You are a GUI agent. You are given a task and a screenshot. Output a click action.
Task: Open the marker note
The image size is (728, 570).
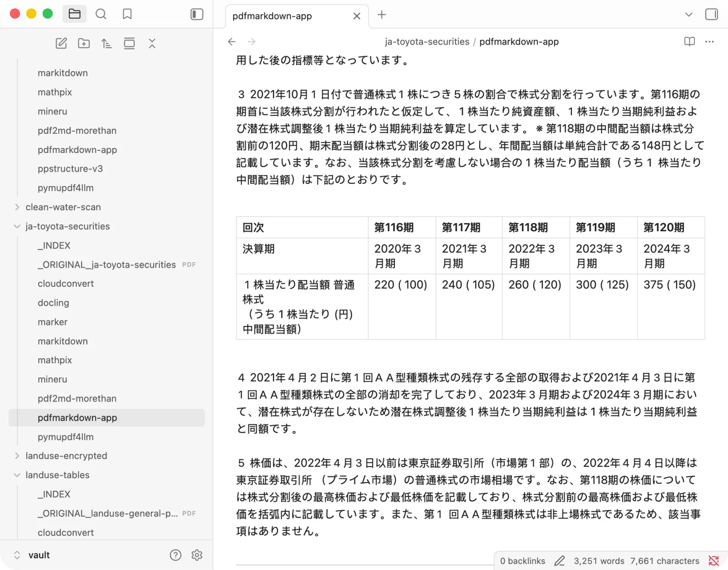(52, 322)
